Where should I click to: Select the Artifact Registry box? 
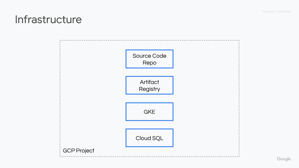point(149,85)
